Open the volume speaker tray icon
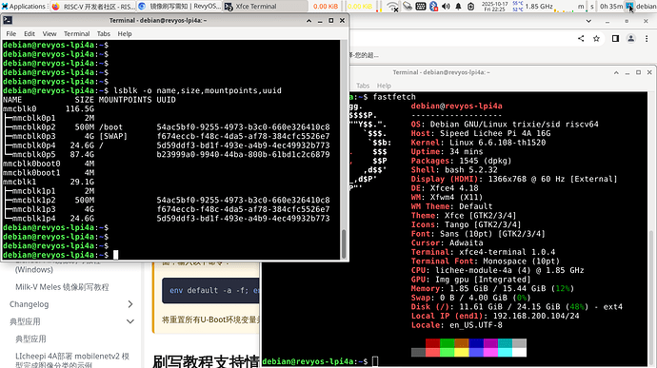The image size is (657, 368). click(446, 7)
